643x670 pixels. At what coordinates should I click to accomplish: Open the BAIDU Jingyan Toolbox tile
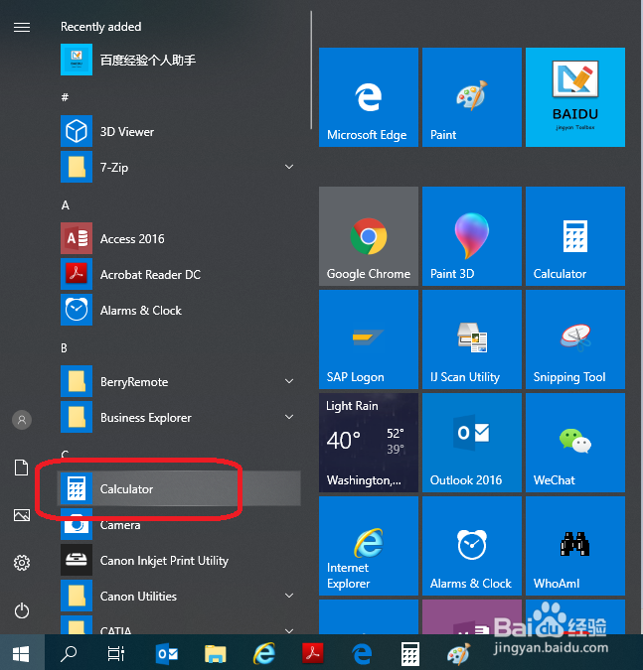(x=575, y=97)
